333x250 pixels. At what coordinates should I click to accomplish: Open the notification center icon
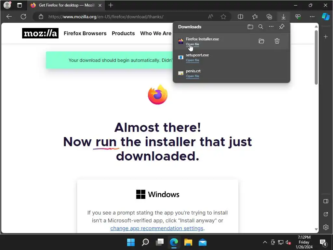pyautogui.click(x=323, y=242)
